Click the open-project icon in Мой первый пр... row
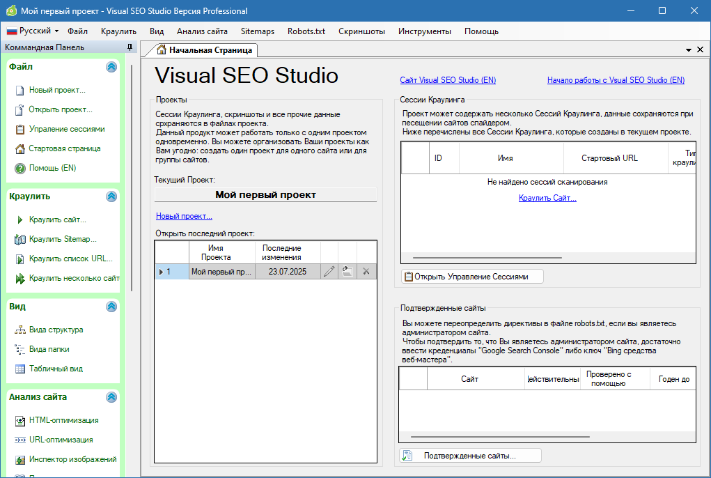The width and height of the screenshot is (711, 478). (x=347, y=271)
